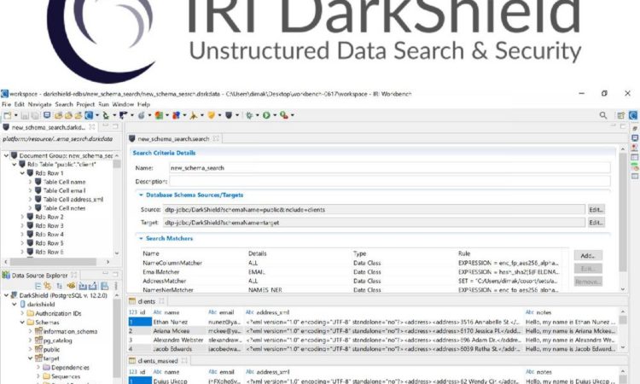Screen dimensions: 640x384
Task: Click the blue save icon in Data Source Explorer toolbar
Action: pyautogui.click(x=104, y=286)
